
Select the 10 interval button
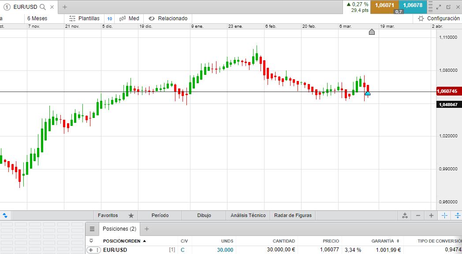point(110,18)
